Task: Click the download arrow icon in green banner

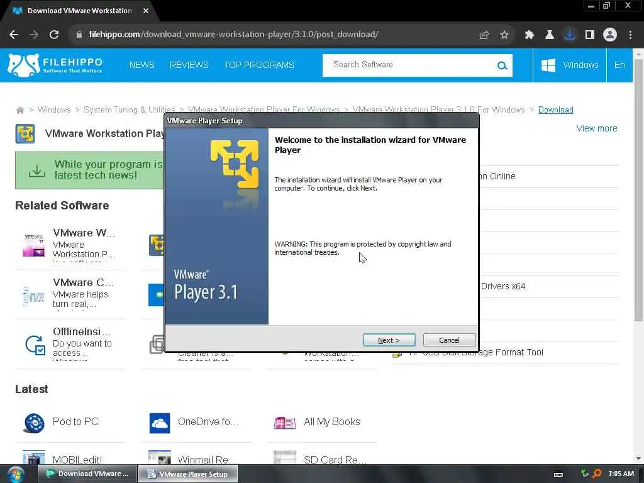Action: click(37, 170)
